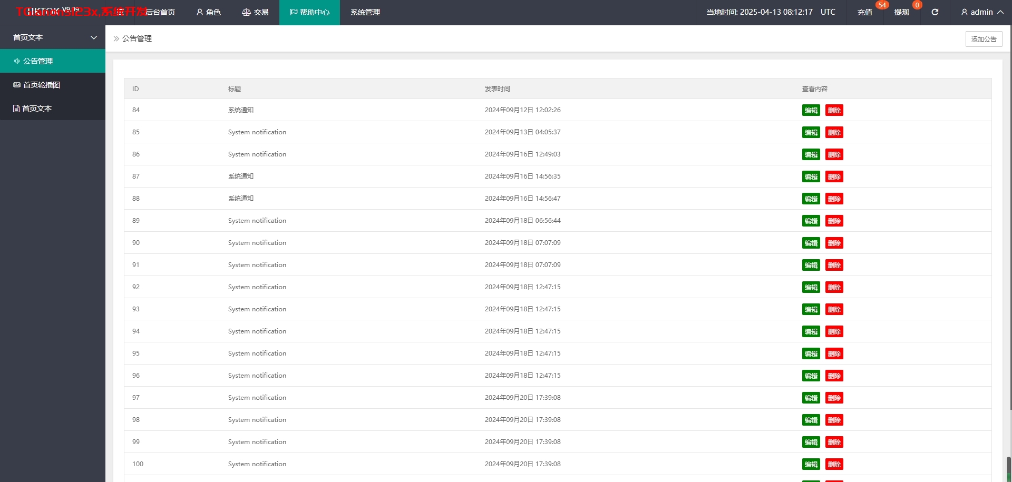Open the 系统管理 top menu
This screenshot has height=482, width=1012.
365,12
